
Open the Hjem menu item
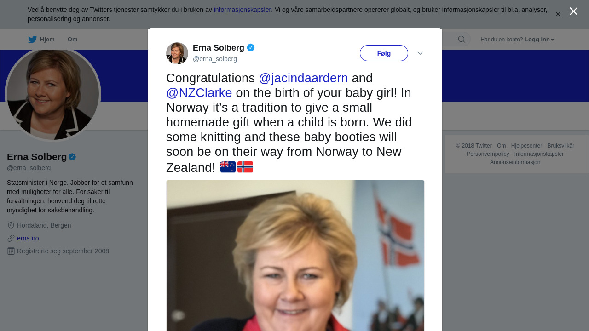[x=47, y=40]
